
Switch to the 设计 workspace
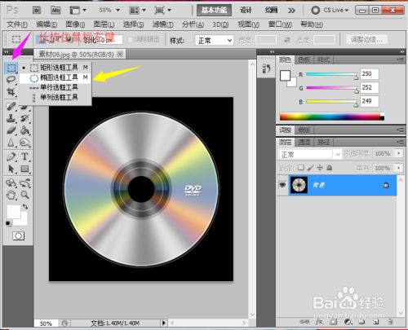pyautogui.click(x=246, y=10)
